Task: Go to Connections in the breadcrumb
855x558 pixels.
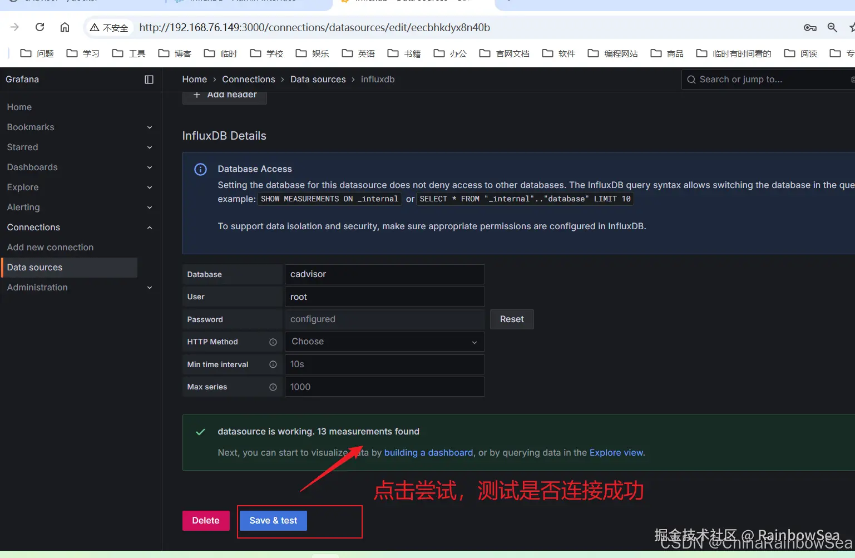Action: (x=249, y=80)
